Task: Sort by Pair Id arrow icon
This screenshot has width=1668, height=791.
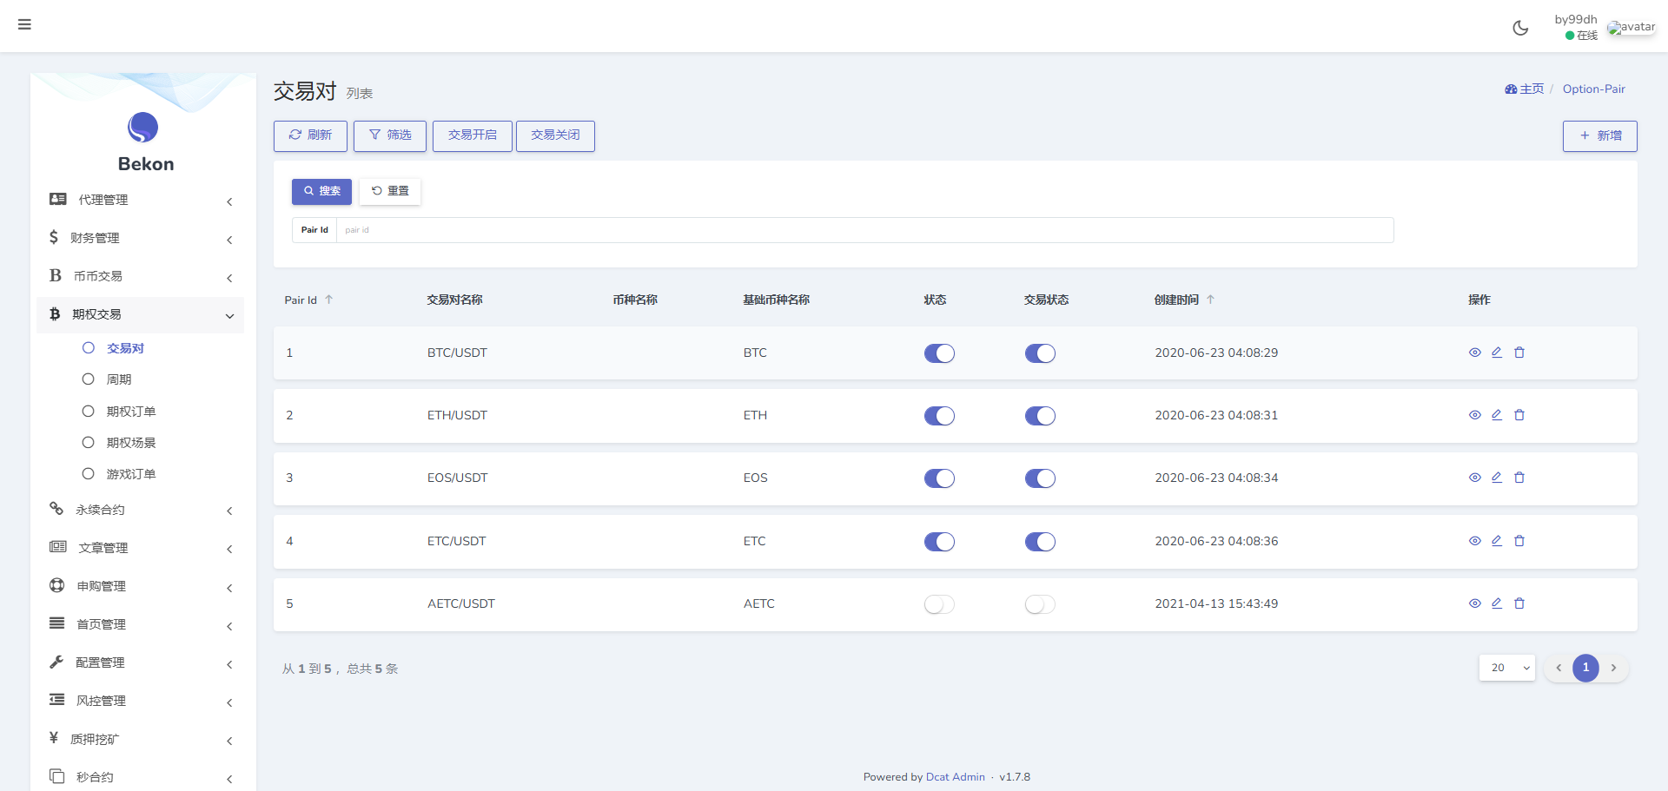Action: 329,300
